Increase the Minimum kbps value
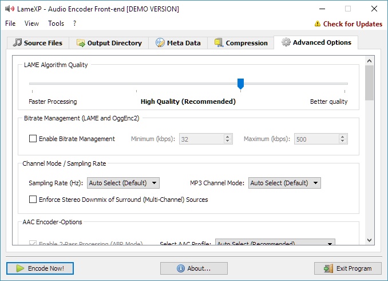The image size is (388, 281). point(228,136)
